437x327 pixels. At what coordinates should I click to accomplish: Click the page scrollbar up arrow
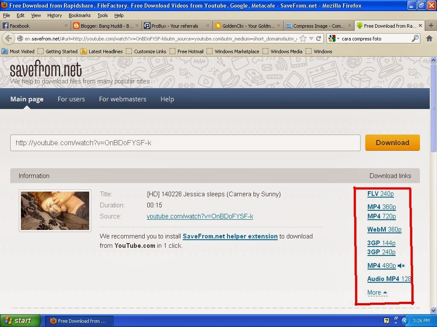tap(433, 60)
